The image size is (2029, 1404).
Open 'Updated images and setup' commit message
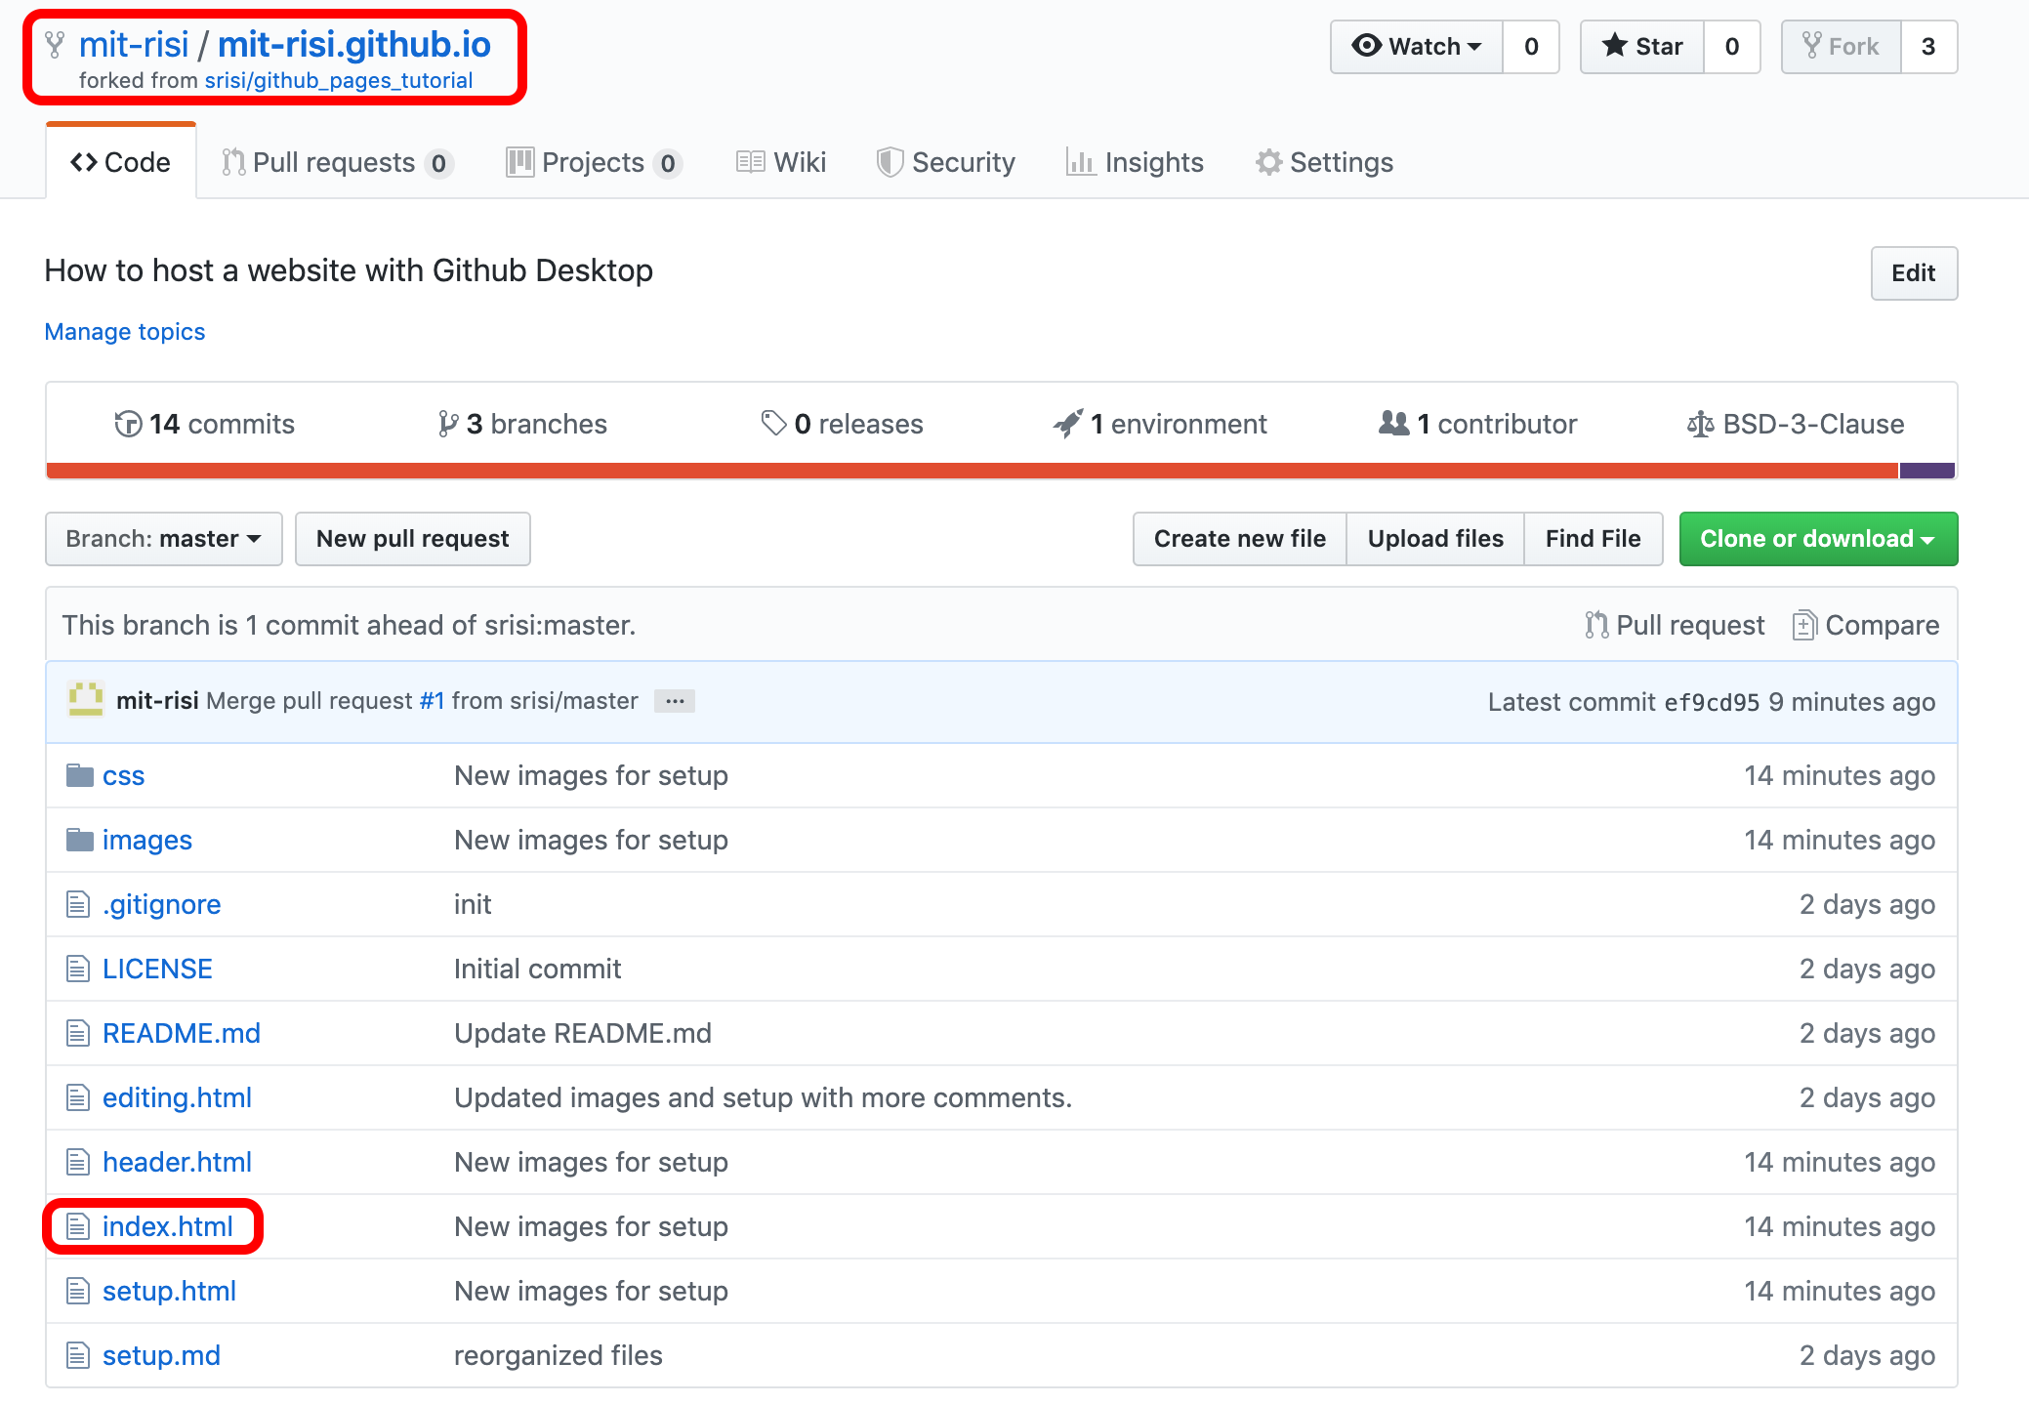764,1097
